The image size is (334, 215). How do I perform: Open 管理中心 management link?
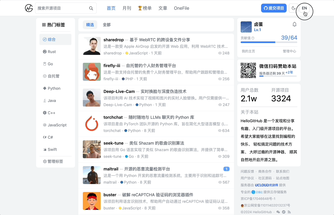click(x=290, y=51)
